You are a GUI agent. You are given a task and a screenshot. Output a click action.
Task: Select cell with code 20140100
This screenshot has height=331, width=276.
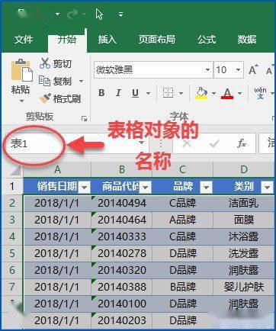click(122, 304)
